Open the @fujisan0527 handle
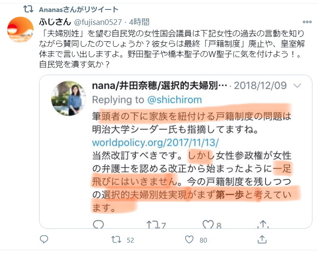The image size is (318, 255). [x=98, y=22]
